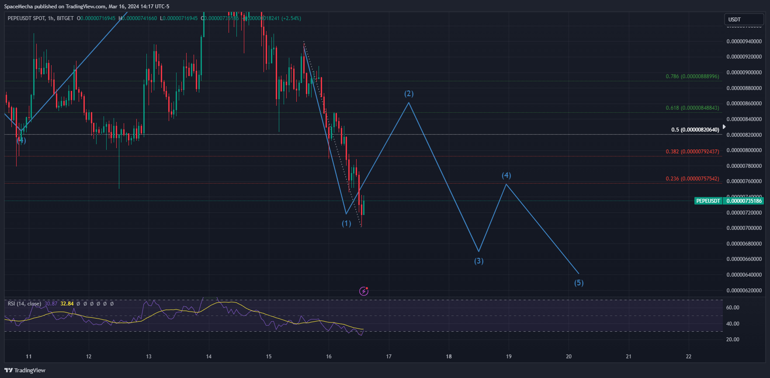
Task: Click the high price H0.00000741660 value
Action: 138,18
